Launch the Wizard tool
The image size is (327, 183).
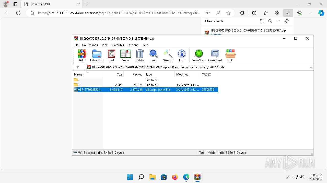[168, 55]
